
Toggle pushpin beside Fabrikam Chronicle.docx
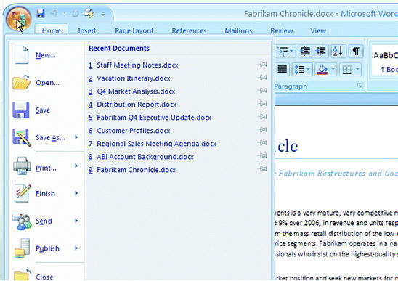tap(262, 168)
